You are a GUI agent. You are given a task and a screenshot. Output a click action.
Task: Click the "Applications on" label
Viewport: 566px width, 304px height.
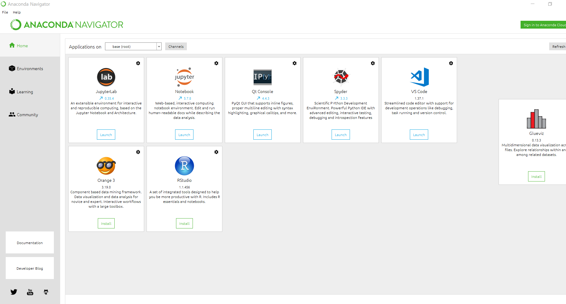[x=85, y=47]
